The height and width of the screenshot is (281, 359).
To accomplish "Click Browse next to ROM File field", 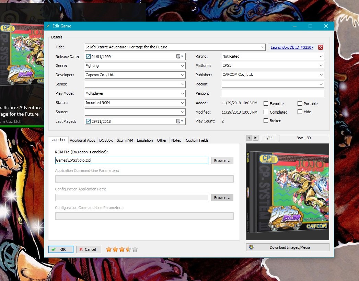I will coord(222,161).
